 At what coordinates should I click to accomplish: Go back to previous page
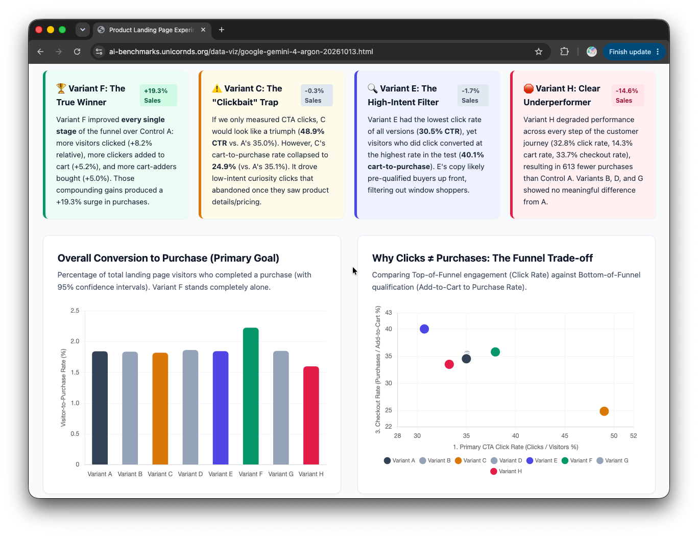(x=40, y=52)
